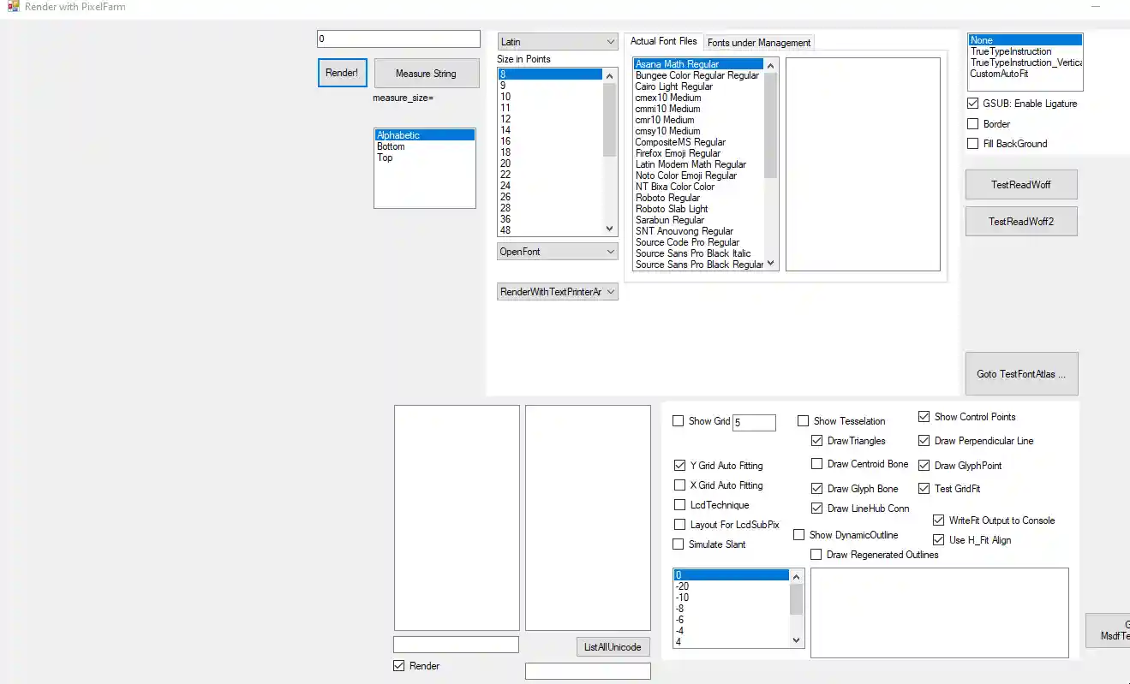
Task: Click the TestReadWoff2 button
Action: coord(1020,222)
